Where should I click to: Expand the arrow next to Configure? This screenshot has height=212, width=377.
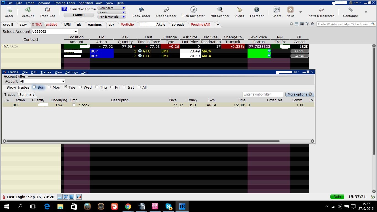(x=366, y=12)
